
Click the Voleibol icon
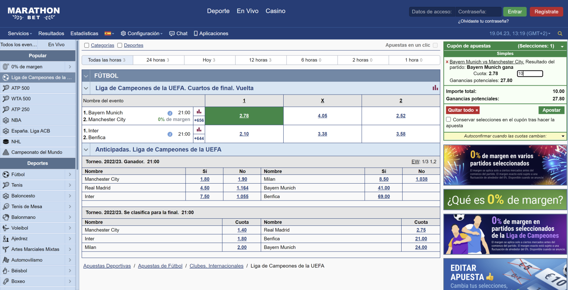pyautogui.click(x=6, y=228)
